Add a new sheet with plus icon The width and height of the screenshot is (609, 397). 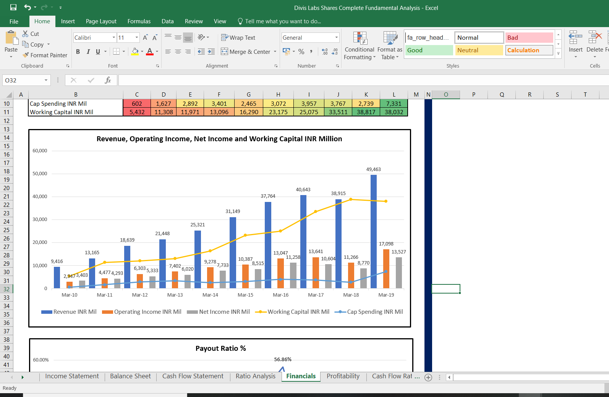(428, 377)
